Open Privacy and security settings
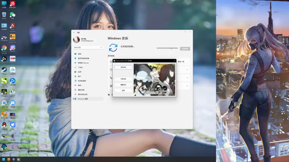This screenshot has width=289, height=162. tap(88, 94)
